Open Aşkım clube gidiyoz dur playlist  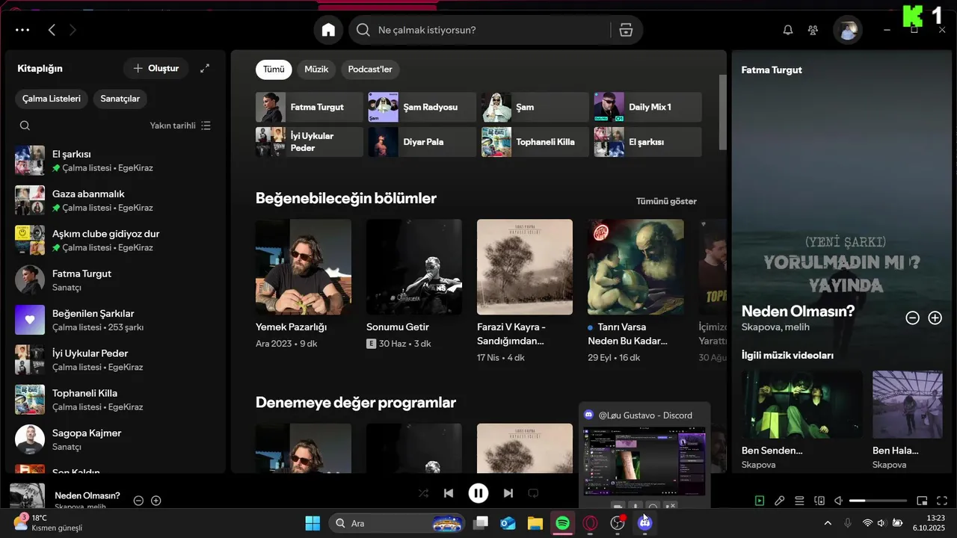click(x=116, y=240)
